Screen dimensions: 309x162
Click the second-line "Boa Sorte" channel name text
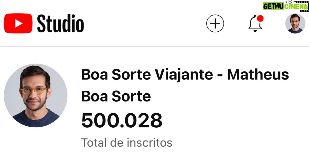pyautogui.click(x=116, y=96)
